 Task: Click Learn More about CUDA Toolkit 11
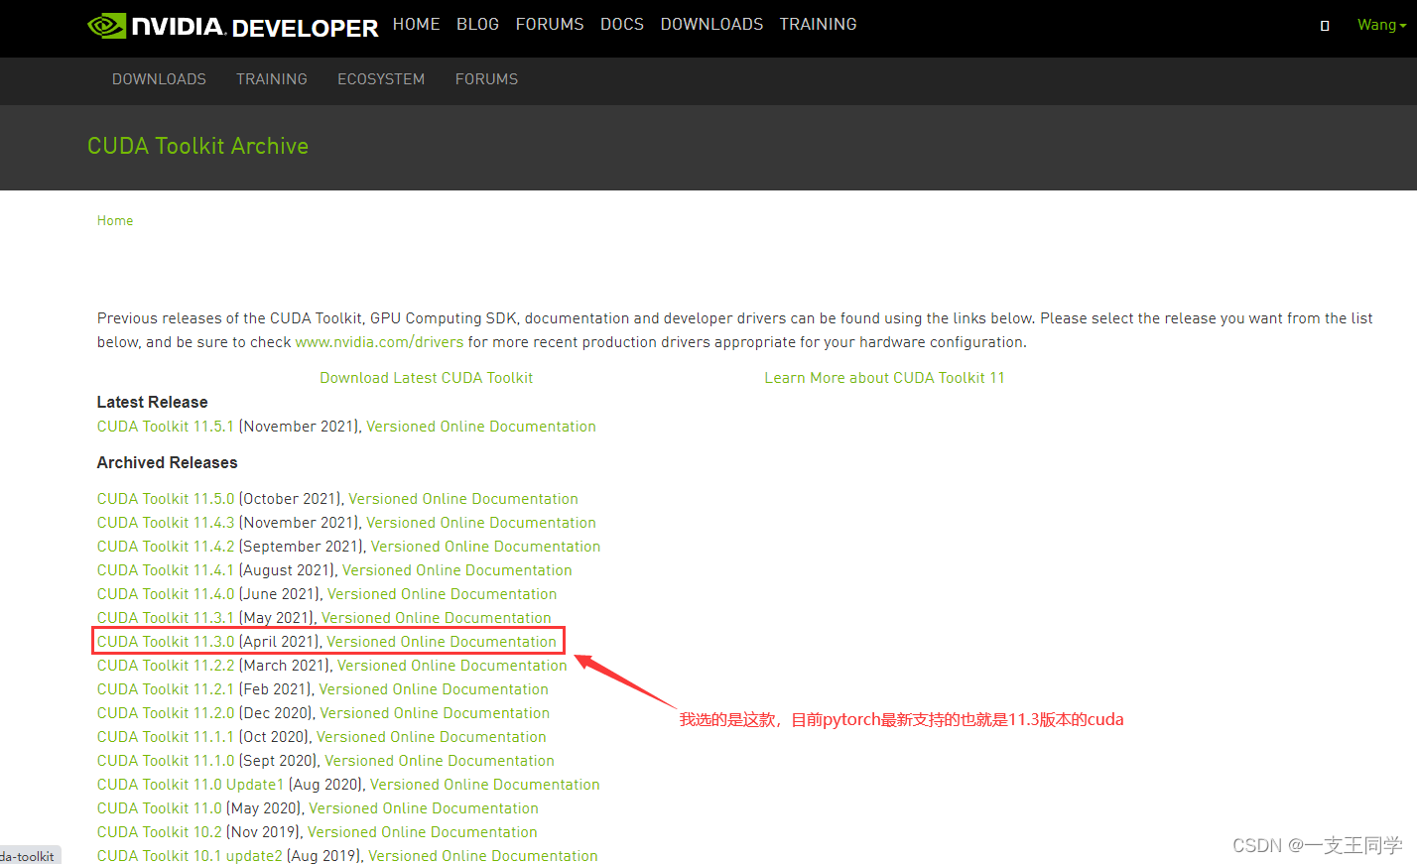pyautogui.click(x=884, y=378)
